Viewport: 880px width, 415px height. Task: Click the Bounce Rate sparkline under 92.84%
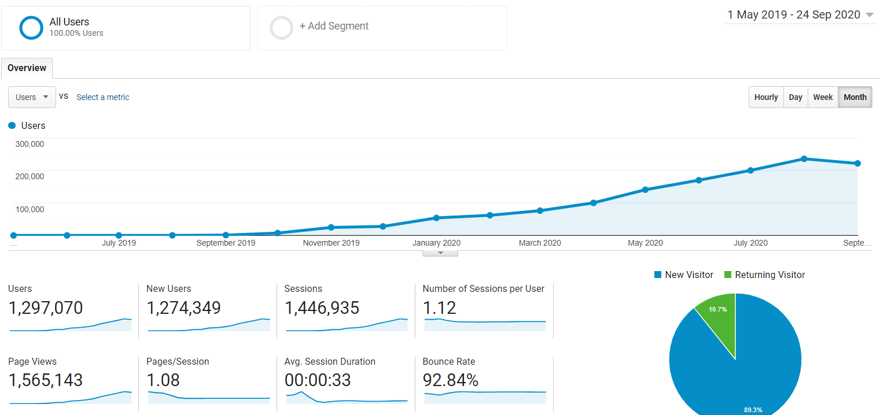[x=485, y=397]
